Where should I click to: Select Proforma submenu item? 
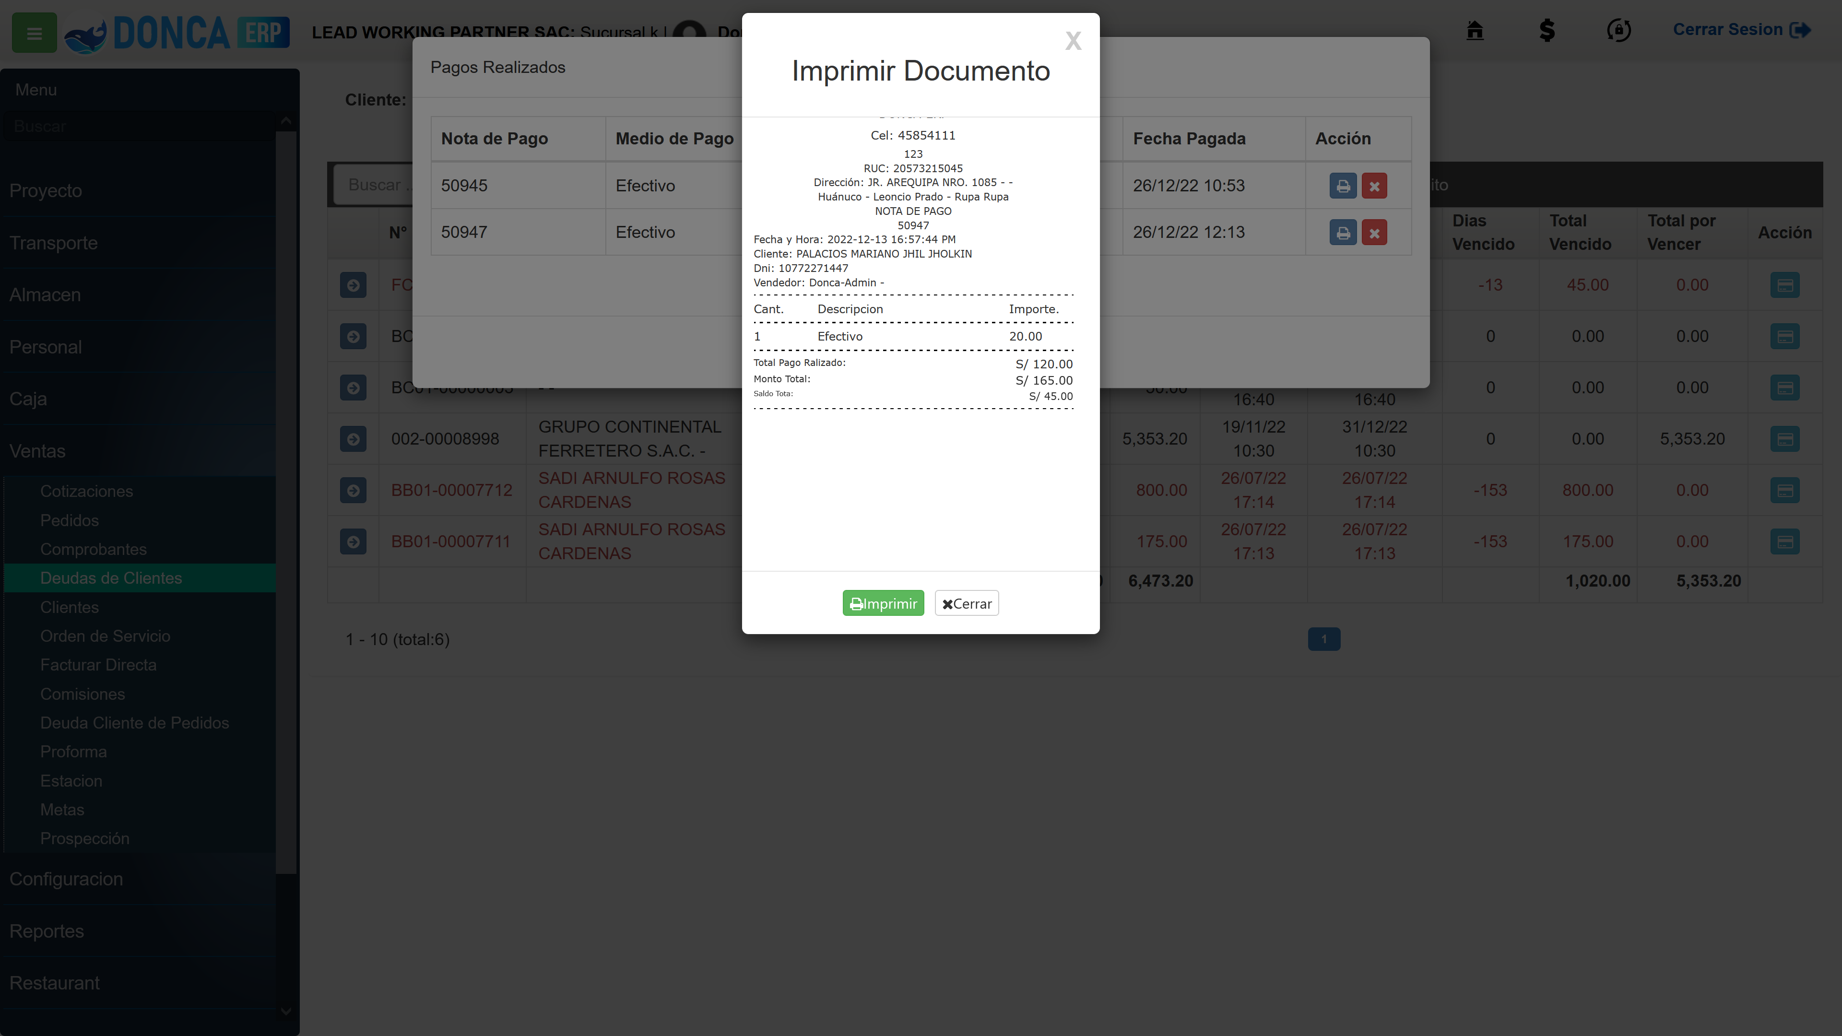(x=140, y=752)
